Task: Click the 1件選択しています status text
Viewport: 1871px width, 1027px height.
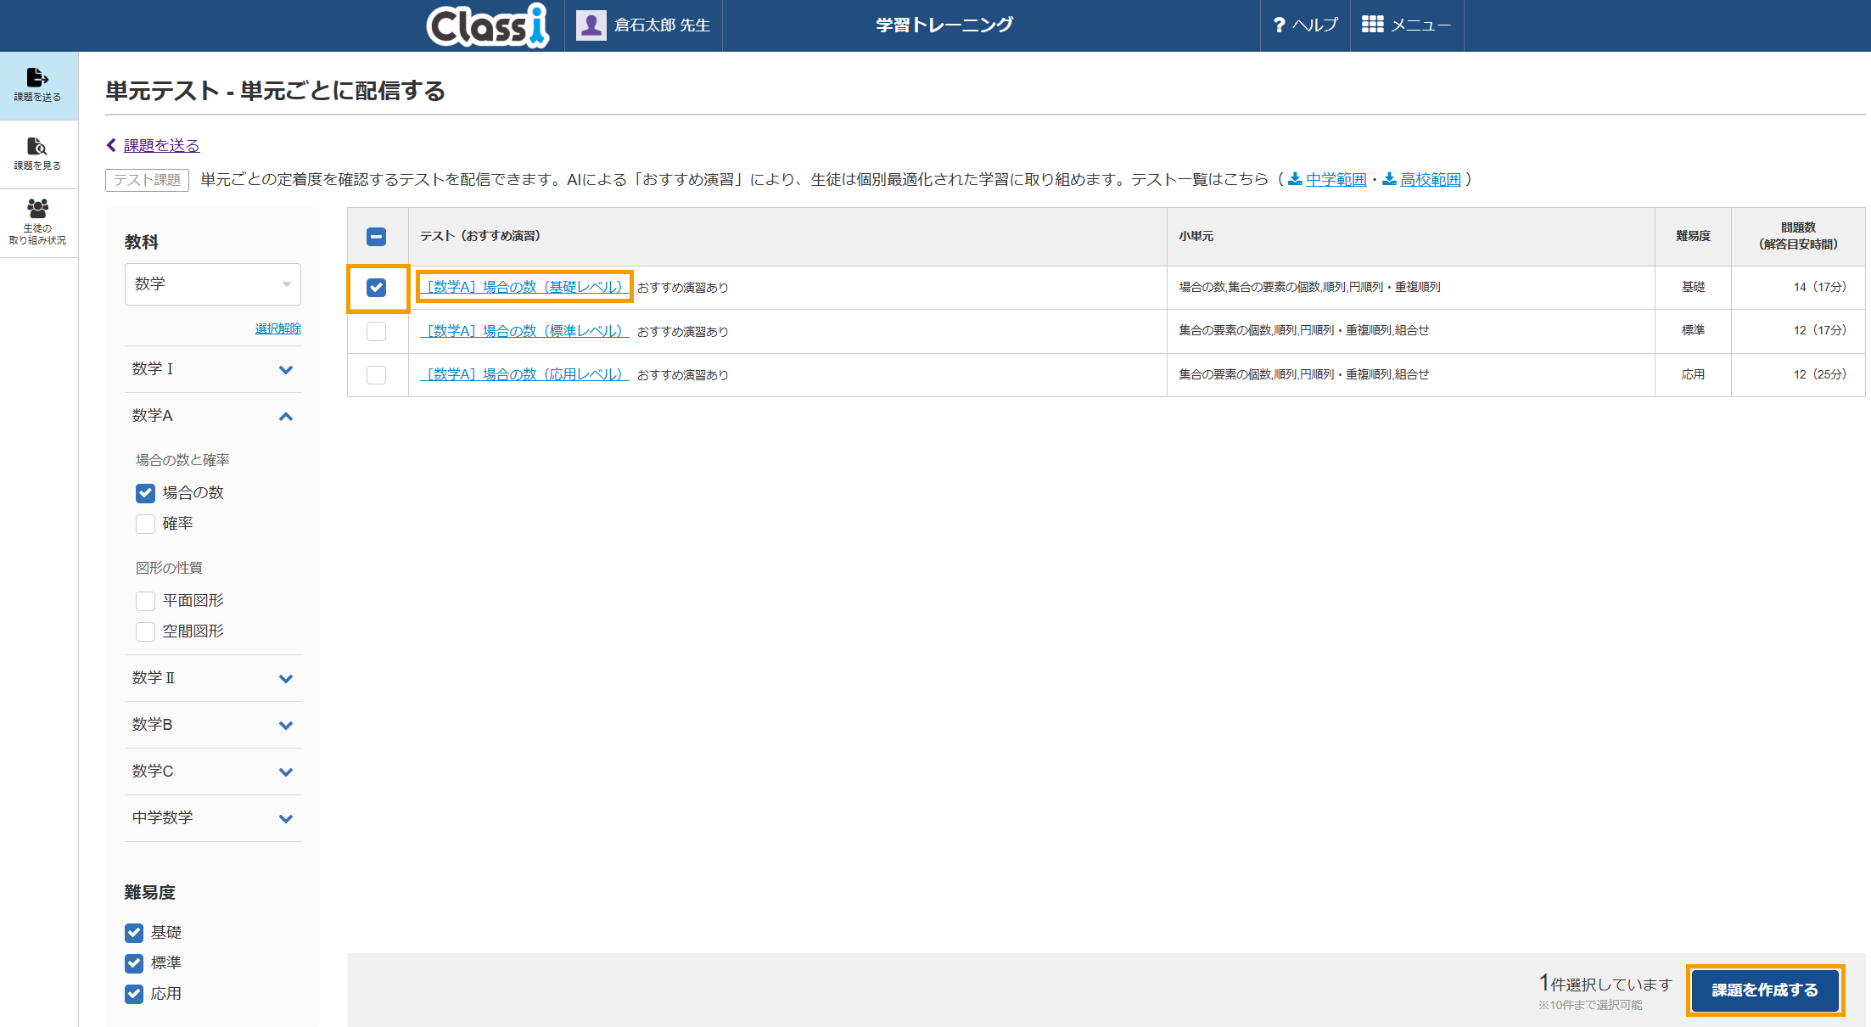Action: pyautogui.click(x=1605, y=984)
